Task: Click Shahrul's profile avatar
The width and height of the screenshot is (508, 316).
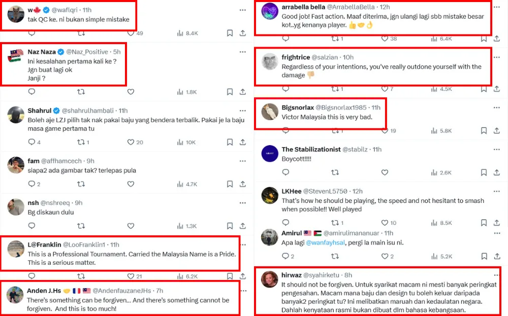Action: coord(16,115)
